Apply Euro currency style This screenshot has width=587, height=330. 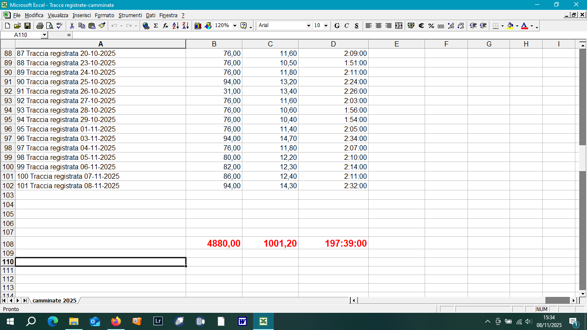pyautogui.click(x=421, y=26)
